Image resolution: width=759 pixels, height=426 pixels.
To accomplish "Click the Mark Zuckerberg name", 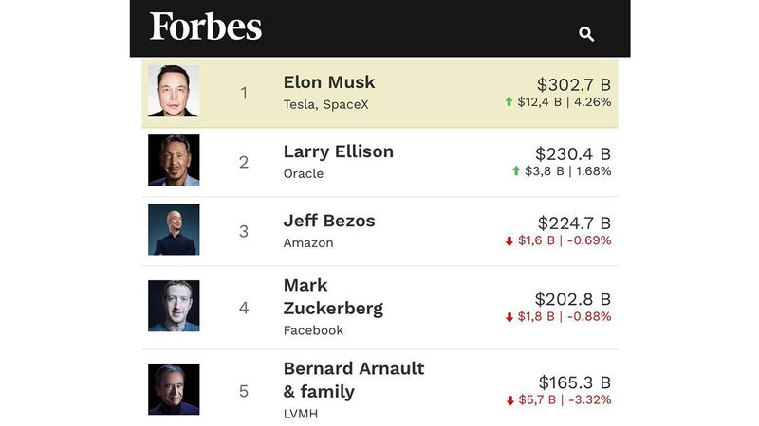I will 334,296.
